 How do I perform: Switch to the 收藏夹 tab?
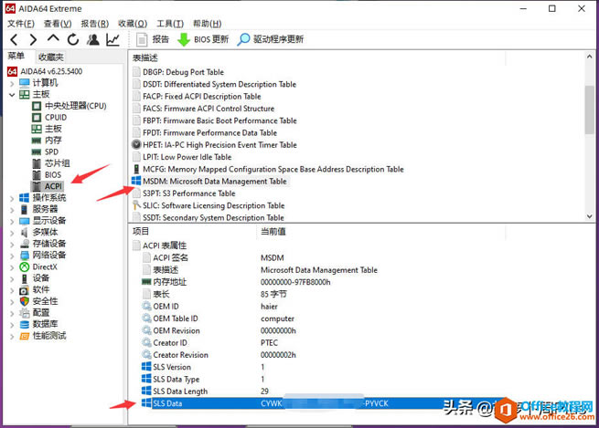pos(51,57)
